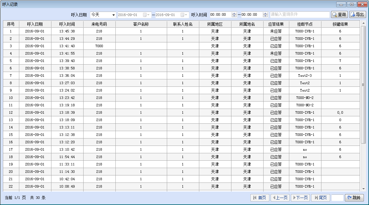The image size is (369, 205).
Task: Click the 查询 search button
Action: pyautogui.click(x=339, y=14)
